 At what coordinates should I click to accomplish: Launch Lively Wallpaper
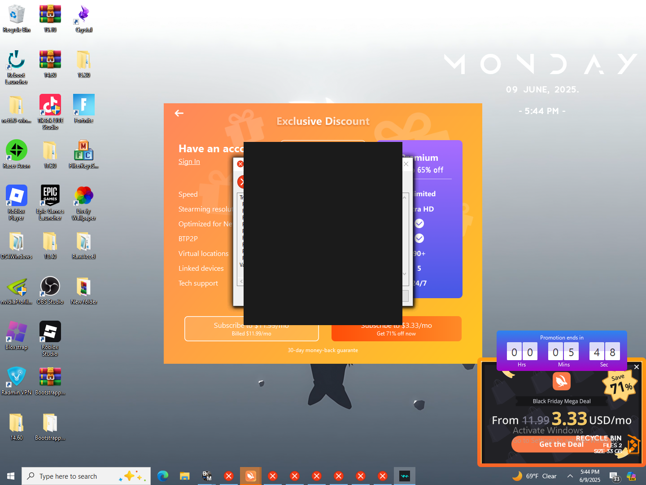84,203
